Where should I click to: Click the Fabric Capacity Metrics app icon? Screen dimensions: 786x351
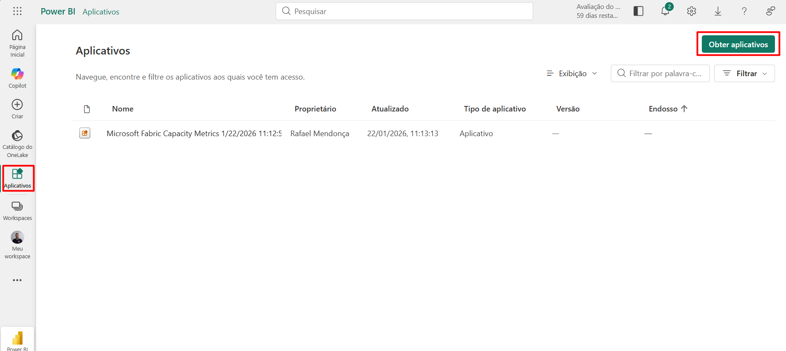click(x=85, y=134)
